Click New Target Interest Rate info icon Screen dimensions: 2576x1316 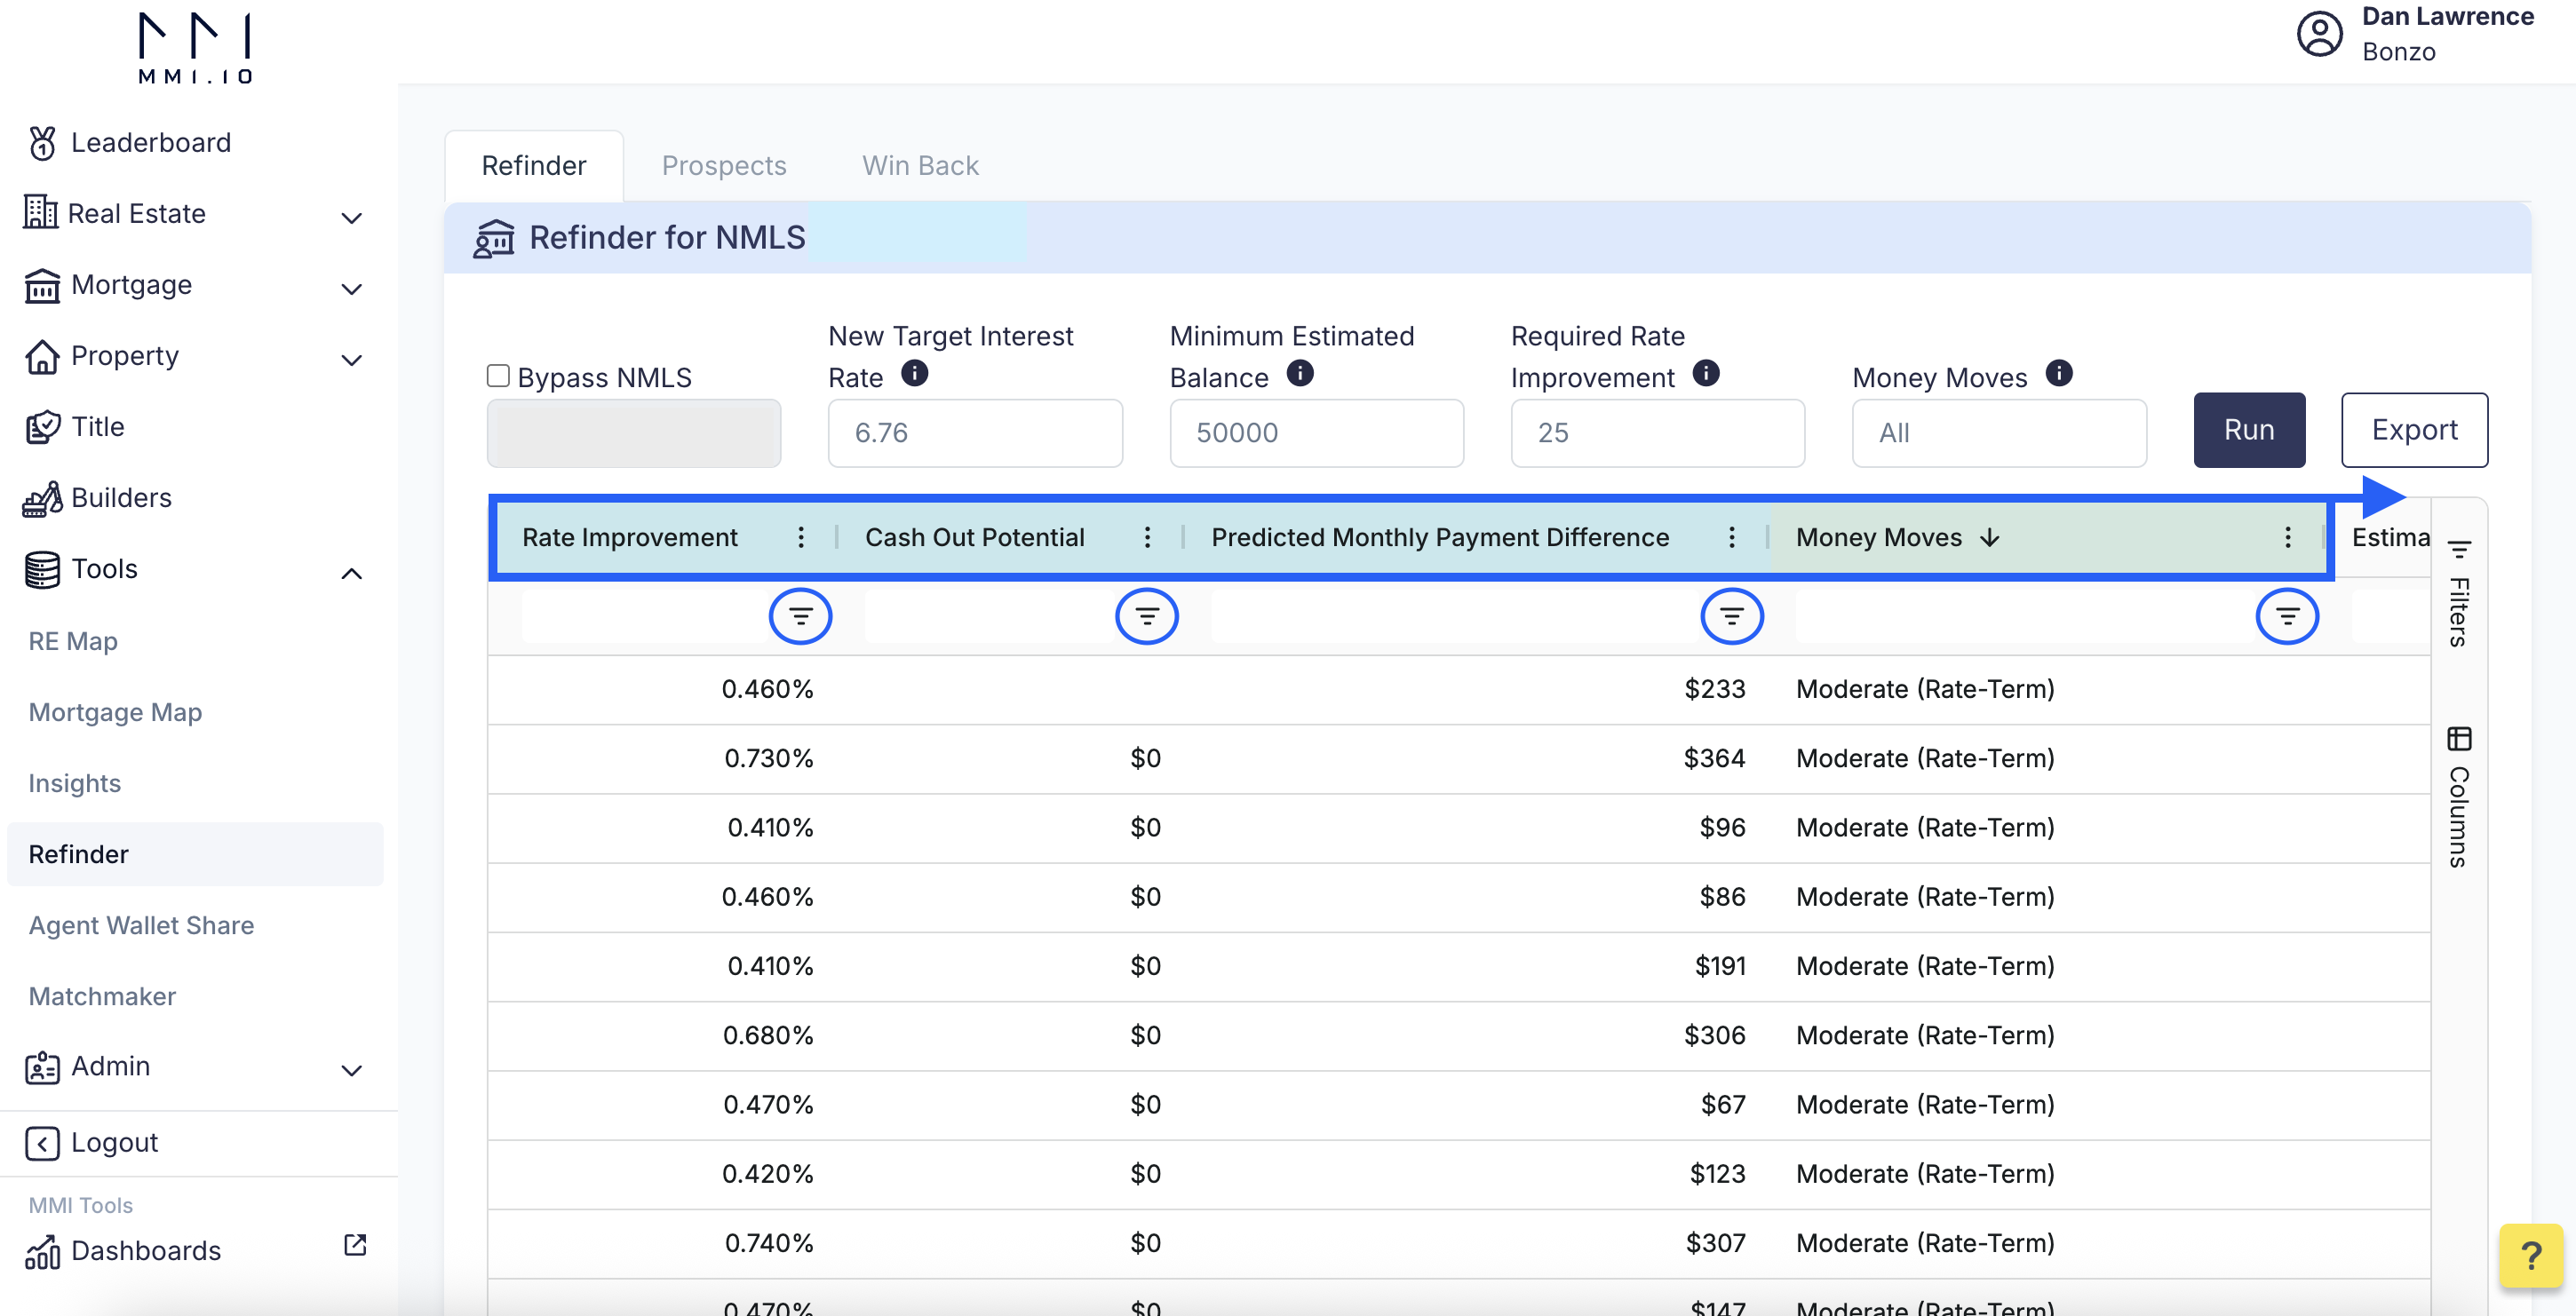click(x=914, y=373)
